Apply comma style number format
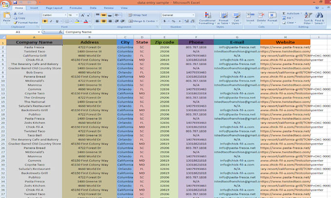 click(180, 21)
